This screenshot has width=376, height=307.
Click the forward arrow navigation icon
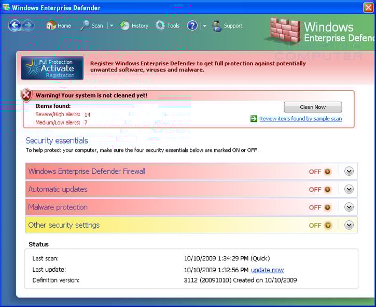[x=28, y=25]
